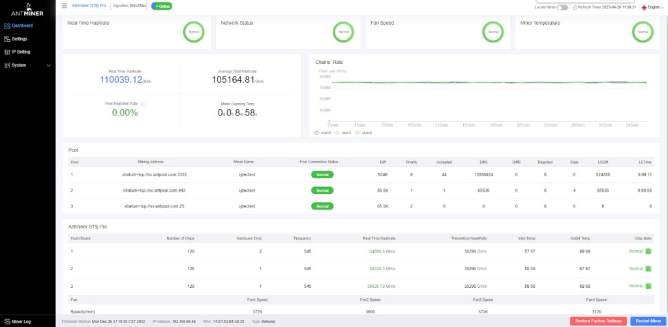668x327 pixels.
Task: Expand the System submenu chevron
Action: pos(48,66)
